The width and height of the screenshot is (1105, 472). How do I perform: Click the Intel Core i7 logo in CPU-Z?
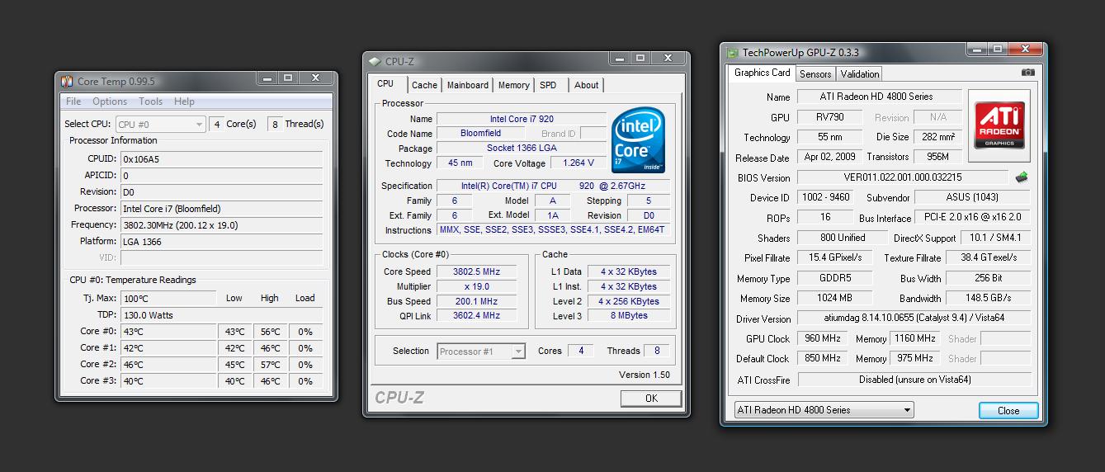639,140
